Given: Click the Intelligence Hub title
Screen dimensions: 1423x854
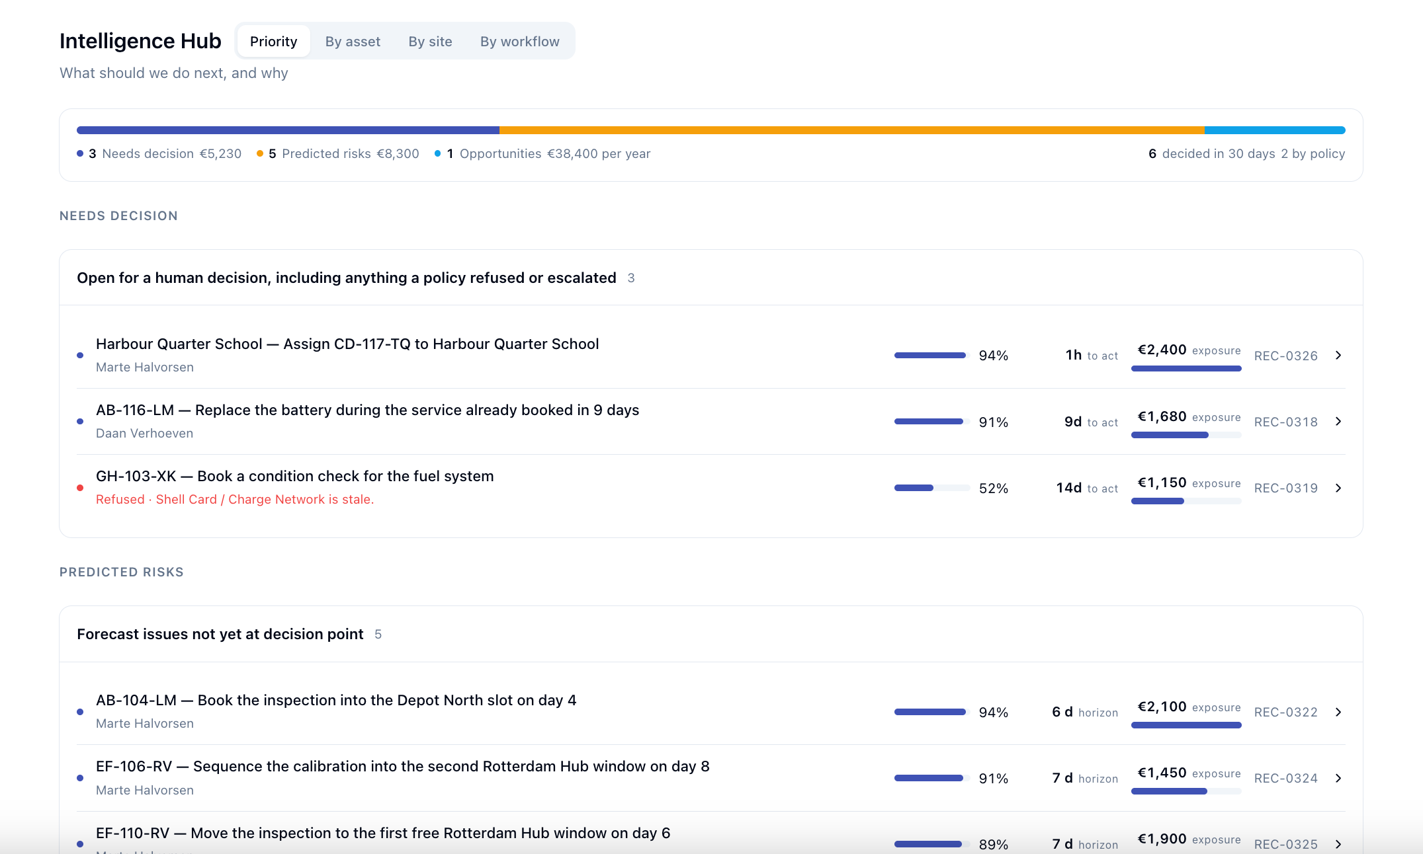Looking at the screenshot, I should pos(140,41).
